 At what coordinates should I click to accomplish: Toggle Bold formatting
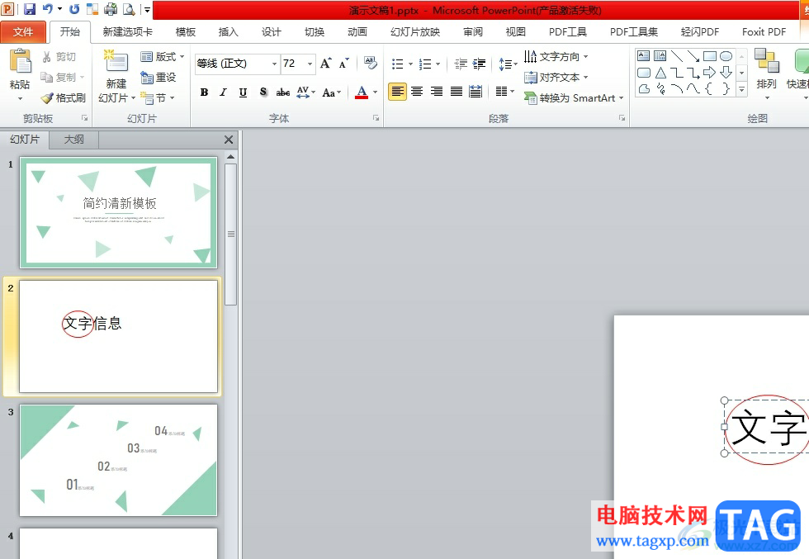[205, 92]
